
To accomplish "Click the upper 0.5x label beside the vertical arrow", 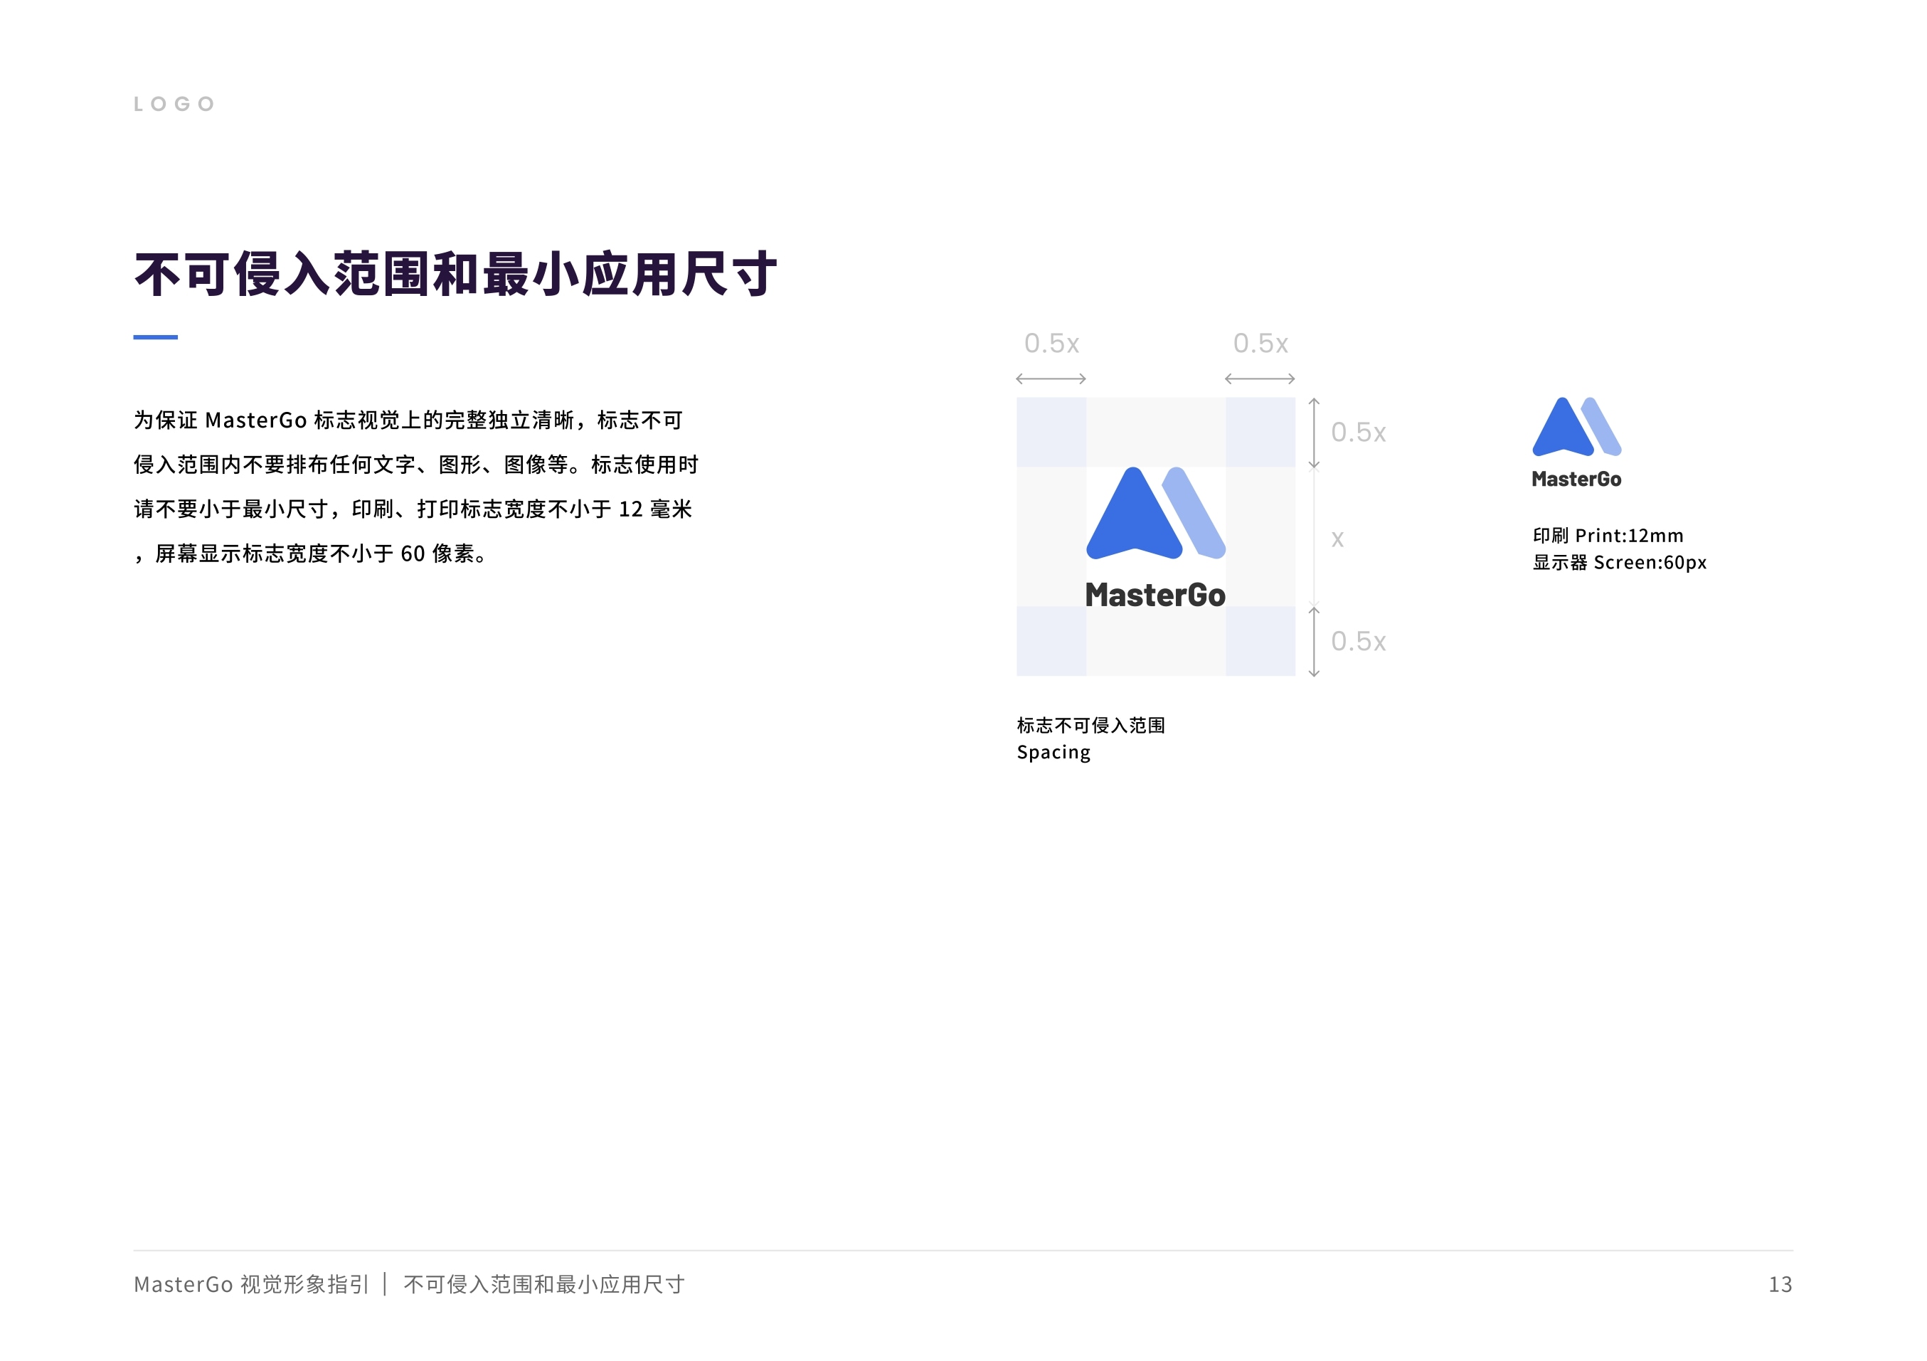I will [1359, 433].
